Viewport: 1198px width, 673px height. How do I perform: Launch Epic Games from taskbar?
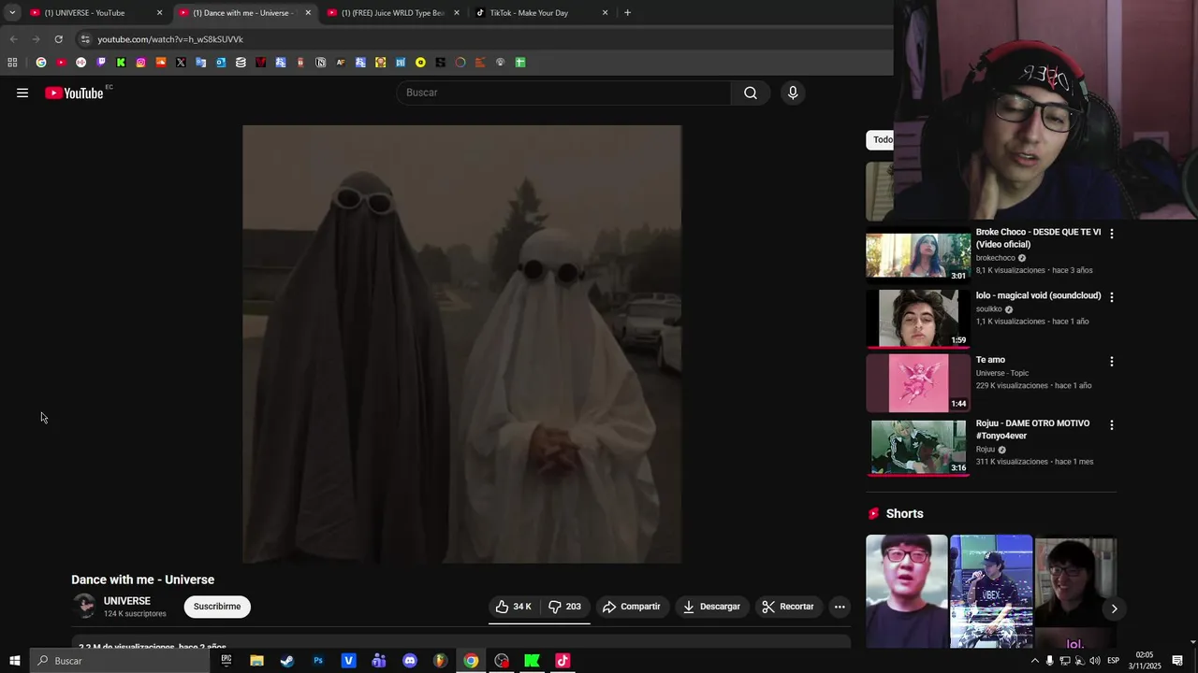pyautogui.click(x=226, y=661)
